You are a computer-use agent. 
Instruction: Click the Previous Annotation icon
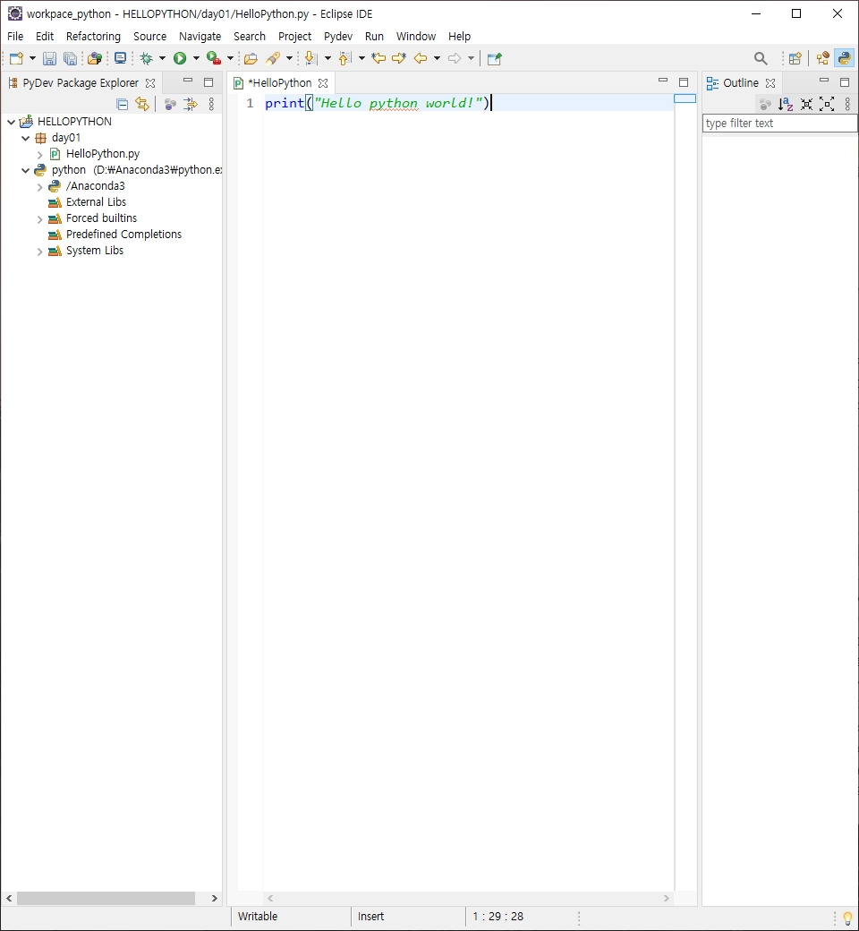coord(344,58)
